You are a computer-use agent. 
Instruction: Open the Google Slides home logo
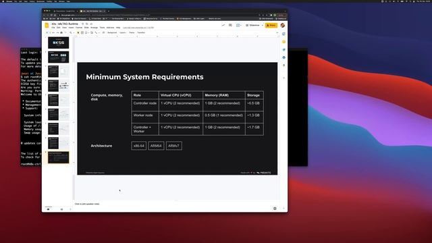(x=47, y=26)
